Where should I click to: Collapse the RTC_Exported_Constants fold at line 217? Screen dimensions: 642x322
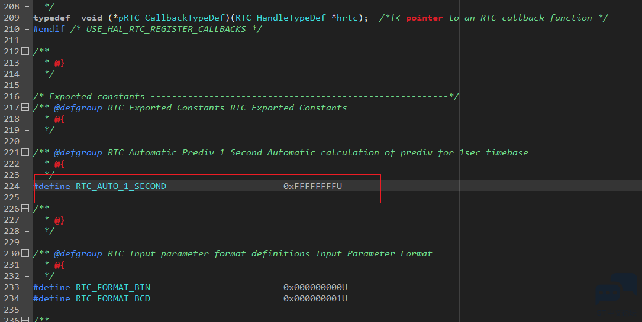point(25,108)
